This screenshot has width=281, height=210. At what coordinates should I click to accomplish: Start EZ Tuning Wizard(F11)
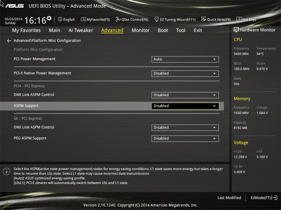click(177, 19)
